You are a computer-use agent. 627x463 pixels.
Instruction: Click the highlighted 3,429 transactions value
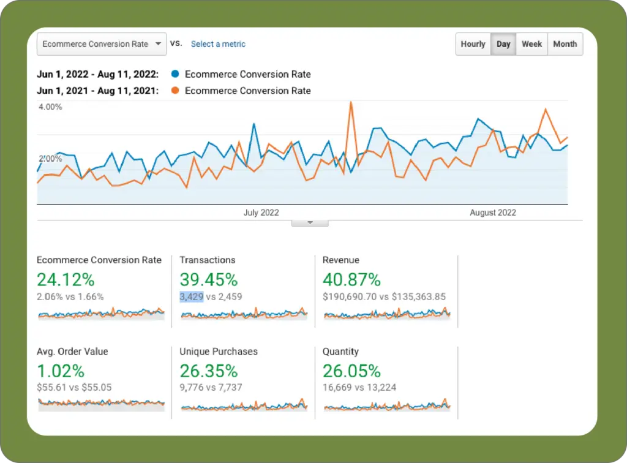[x=191, y=297]
